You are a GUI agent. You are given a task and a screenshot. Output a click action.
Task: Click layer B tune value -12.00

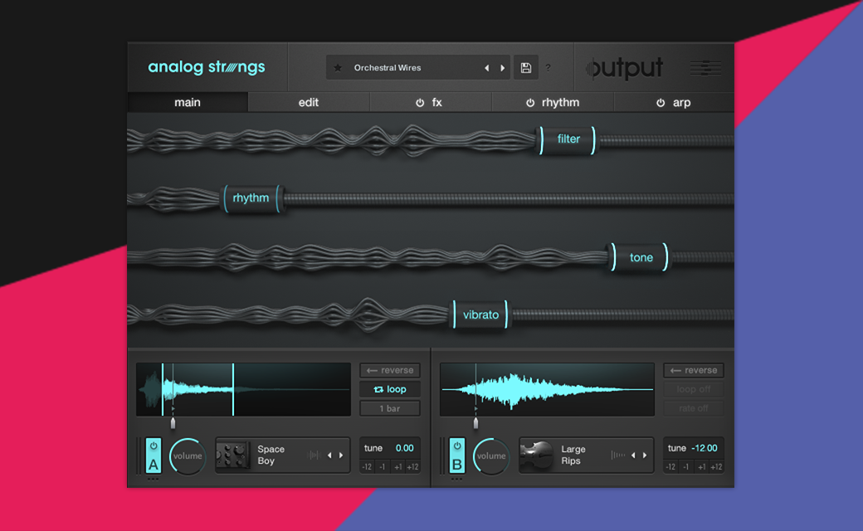705,448
